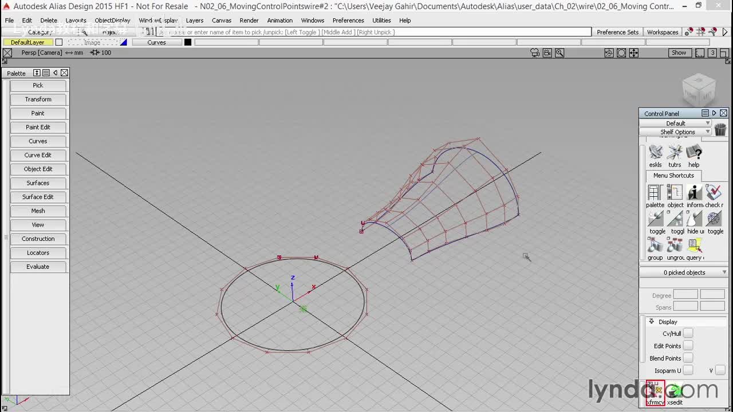The image size is (733, 412).
Task: Open the Render menu
Action: [249, 20]
